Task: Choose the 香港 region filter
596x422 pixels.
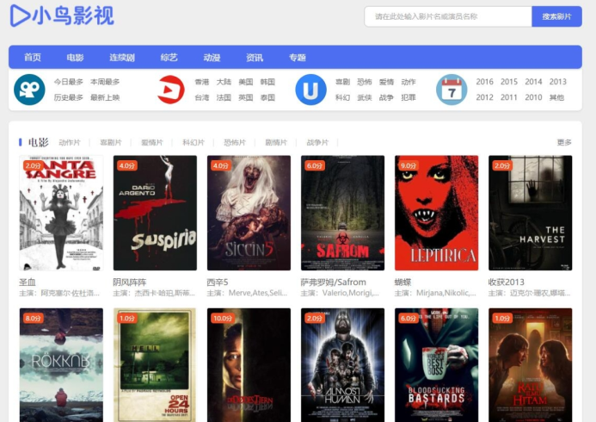Action: (201, 82)
